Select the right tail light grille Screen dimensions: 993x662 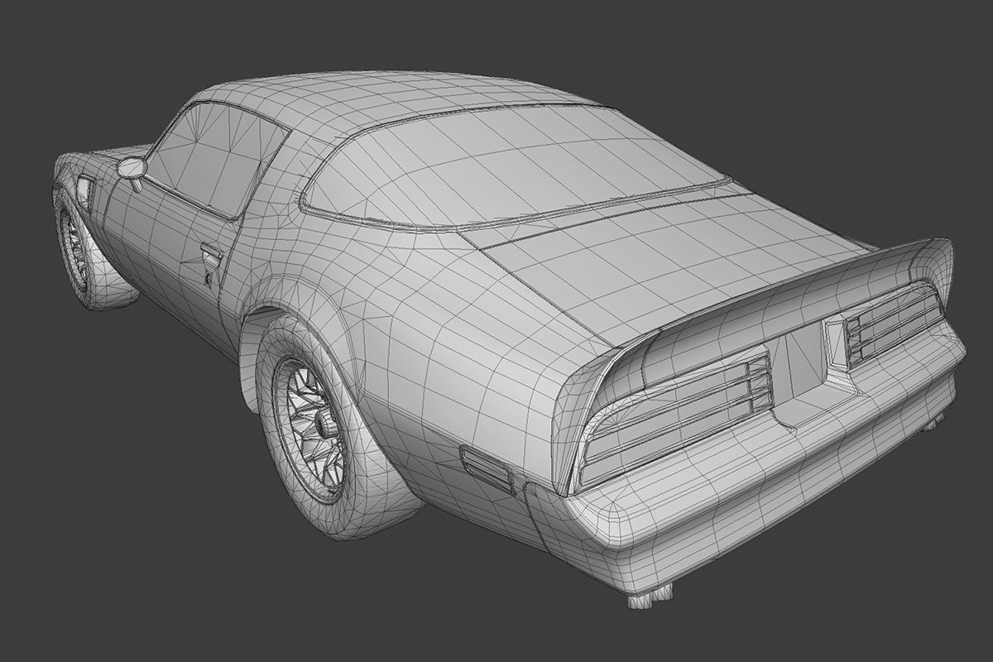pyautogui.click(x=894, y=324)
